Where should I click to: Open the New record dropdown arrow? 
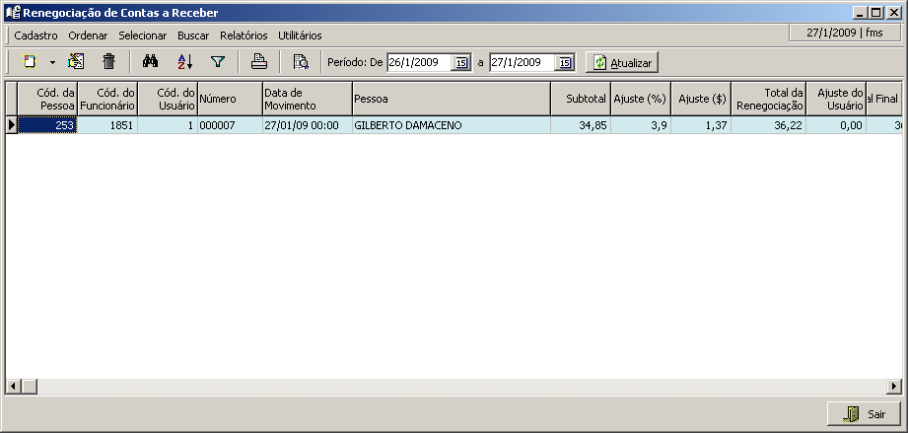point(52,62)
